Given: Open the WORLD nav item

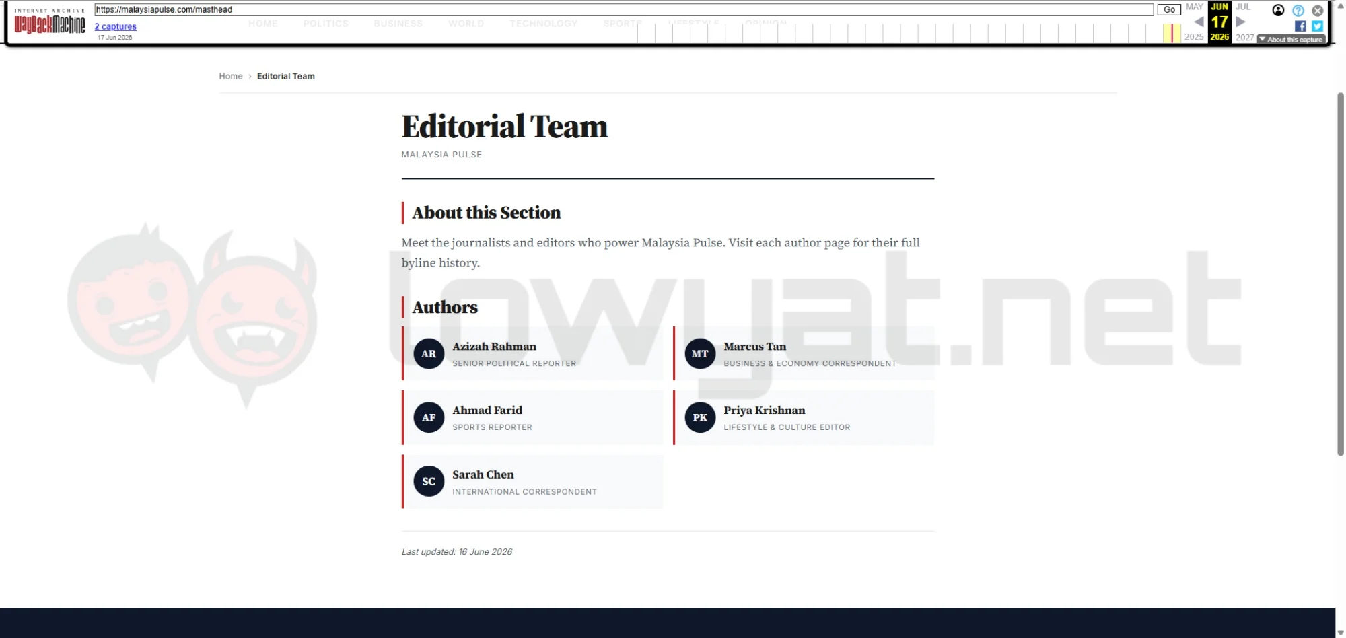Looking at the screenshot, I should click(466, 24).
